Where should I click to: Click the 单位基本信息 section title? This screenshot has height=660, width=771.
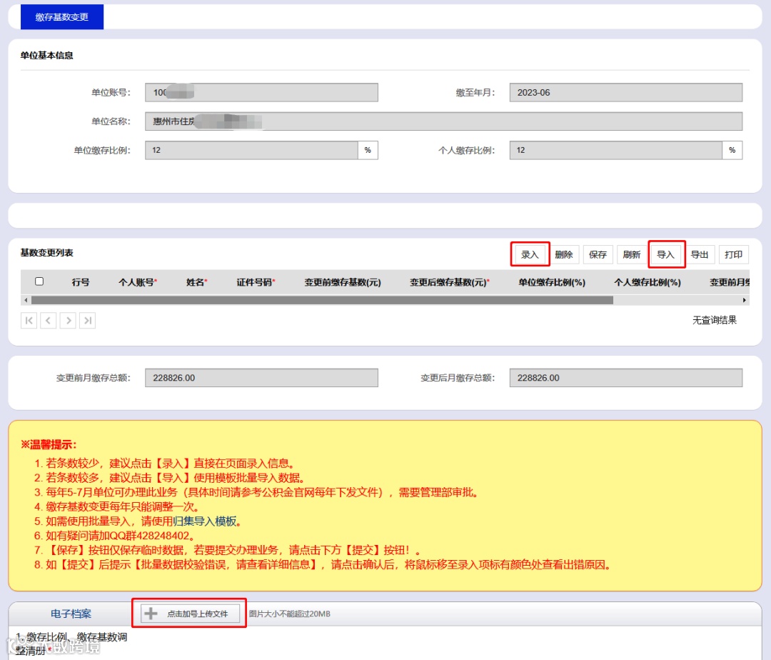pyautogui.click(x=46, y=56)
